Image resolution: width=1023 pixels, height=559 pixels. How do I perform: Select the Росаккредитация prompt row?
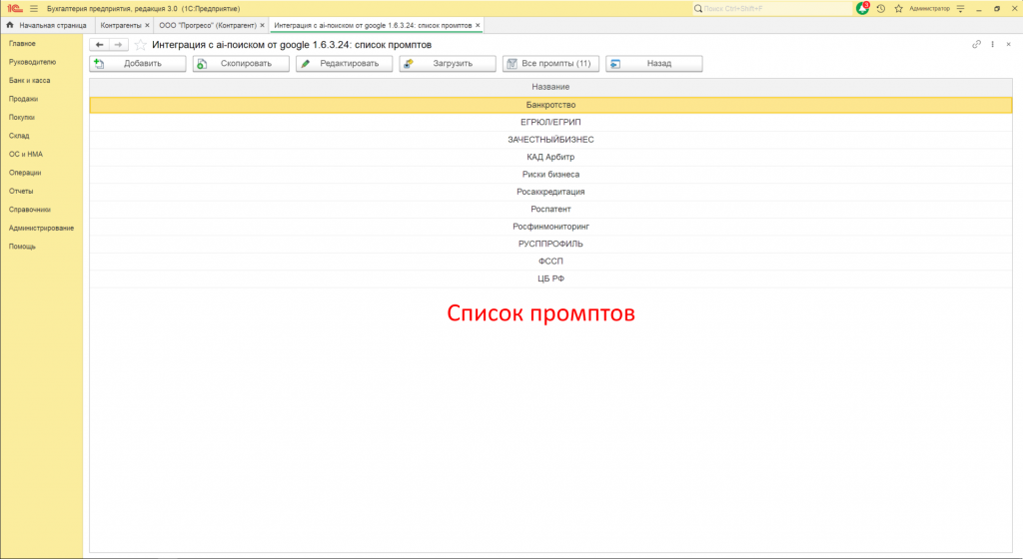point(550,192)
